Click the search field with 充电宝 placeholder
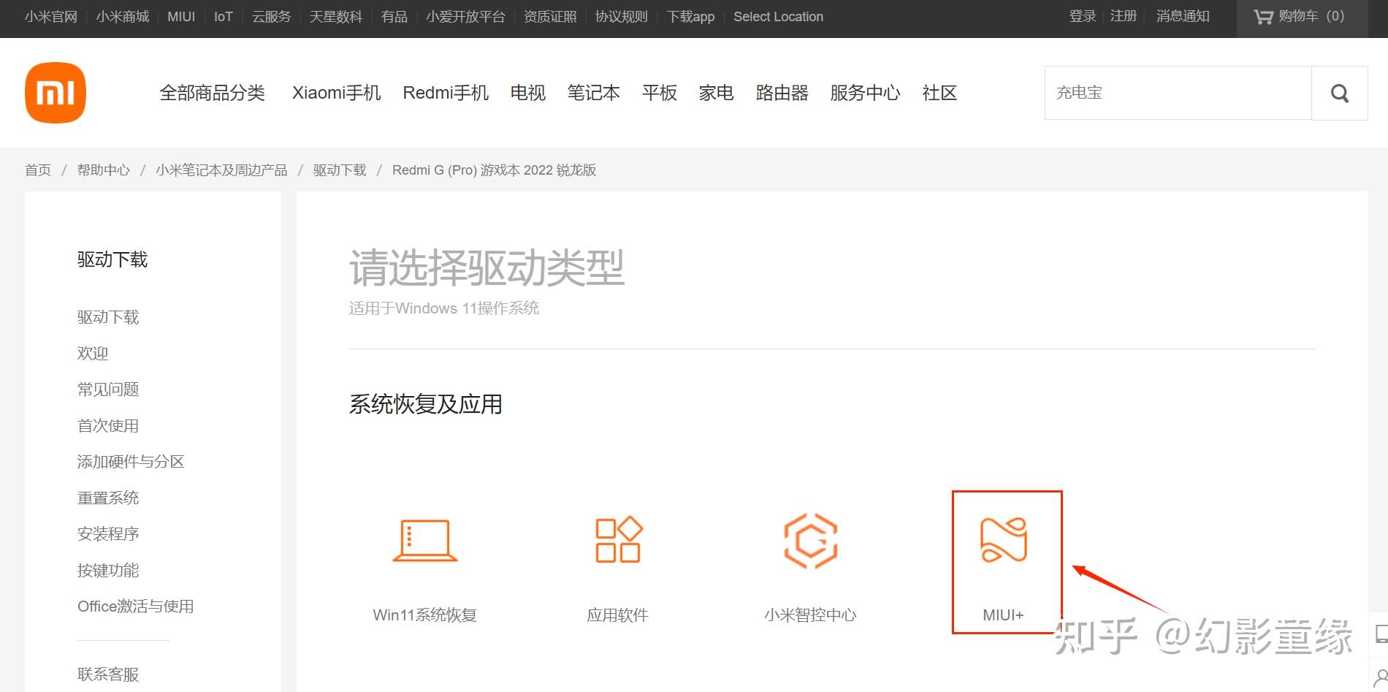1388x692 pixels. pyautogui.click(x=1178, y=93)
